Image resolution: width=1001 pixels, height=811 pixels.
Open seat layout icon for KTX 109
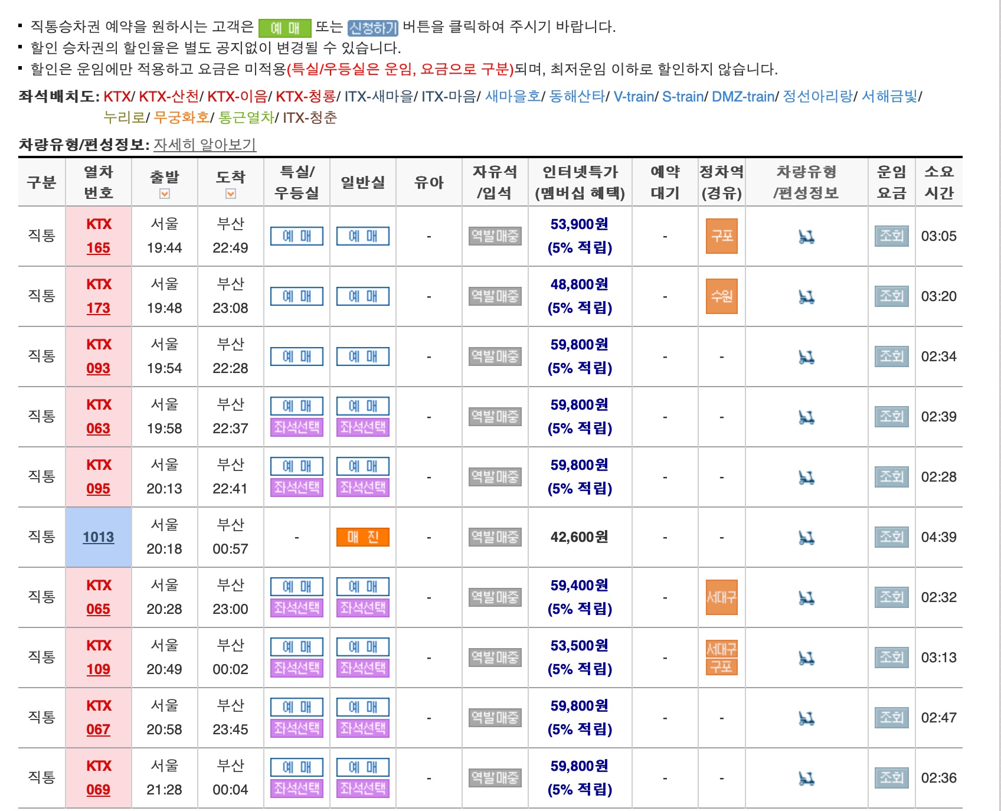806,658
